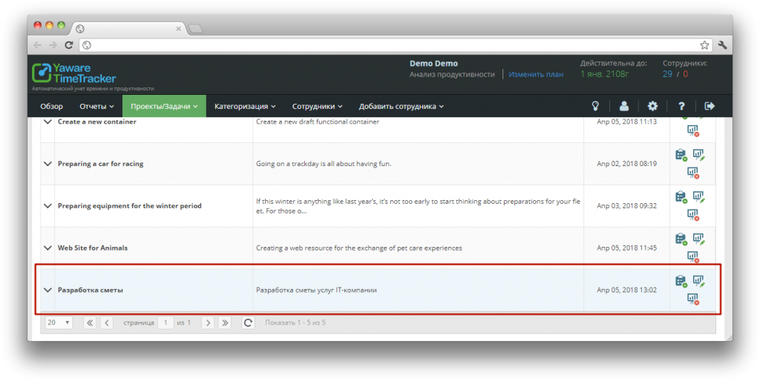Add task to Preparing a car for racing
Viewport: 760px width, 381px height.
point(681,155)
